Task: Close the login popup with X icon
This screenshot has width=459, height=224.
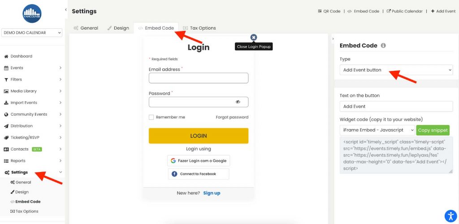Action: (254, 37)
